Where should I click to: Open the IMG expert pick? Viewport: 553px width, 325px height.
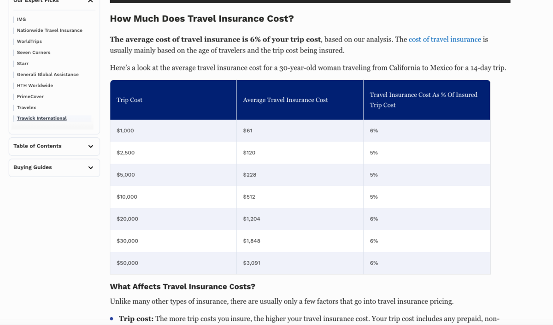click(21, 19)
